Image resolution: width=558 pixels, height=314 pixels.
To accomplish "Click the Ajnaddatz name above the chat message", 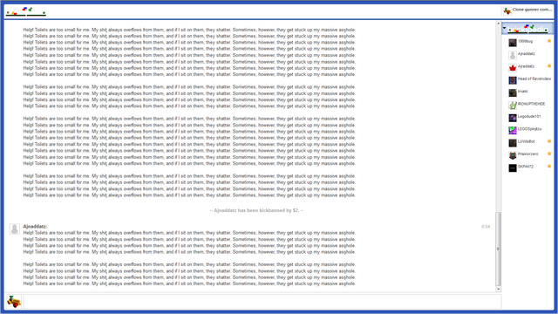I will 35,227.
